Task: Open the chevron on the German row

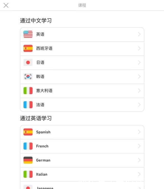Action: click(139, 160)
